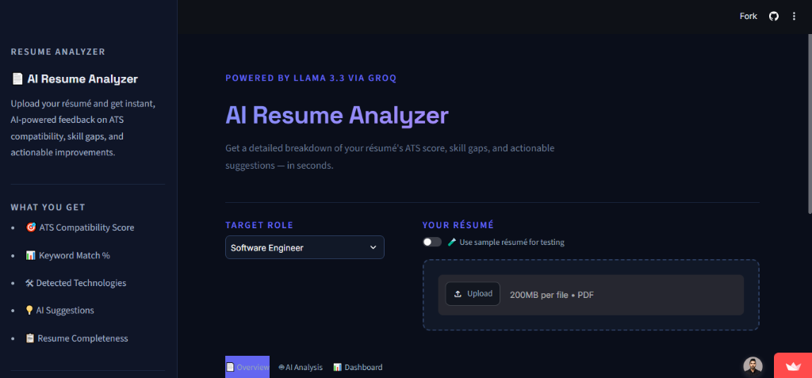Click the Keyword Match bar chart icon
This screenshot has height=378, width=812.
click(31, 255)
